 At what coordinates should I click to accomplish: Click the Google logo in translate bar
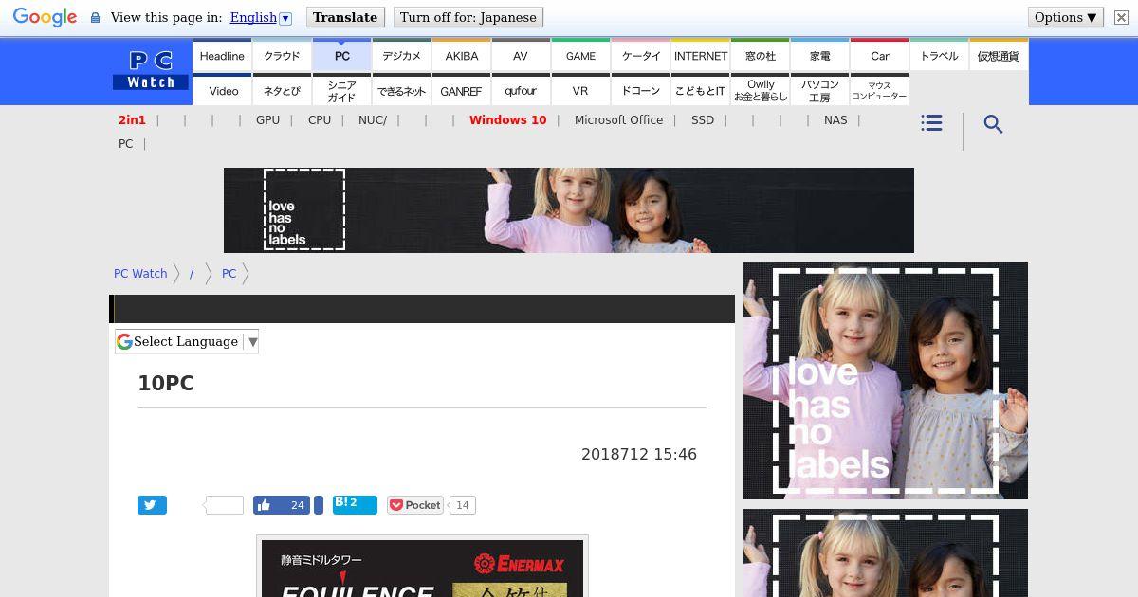pos(45,17)
